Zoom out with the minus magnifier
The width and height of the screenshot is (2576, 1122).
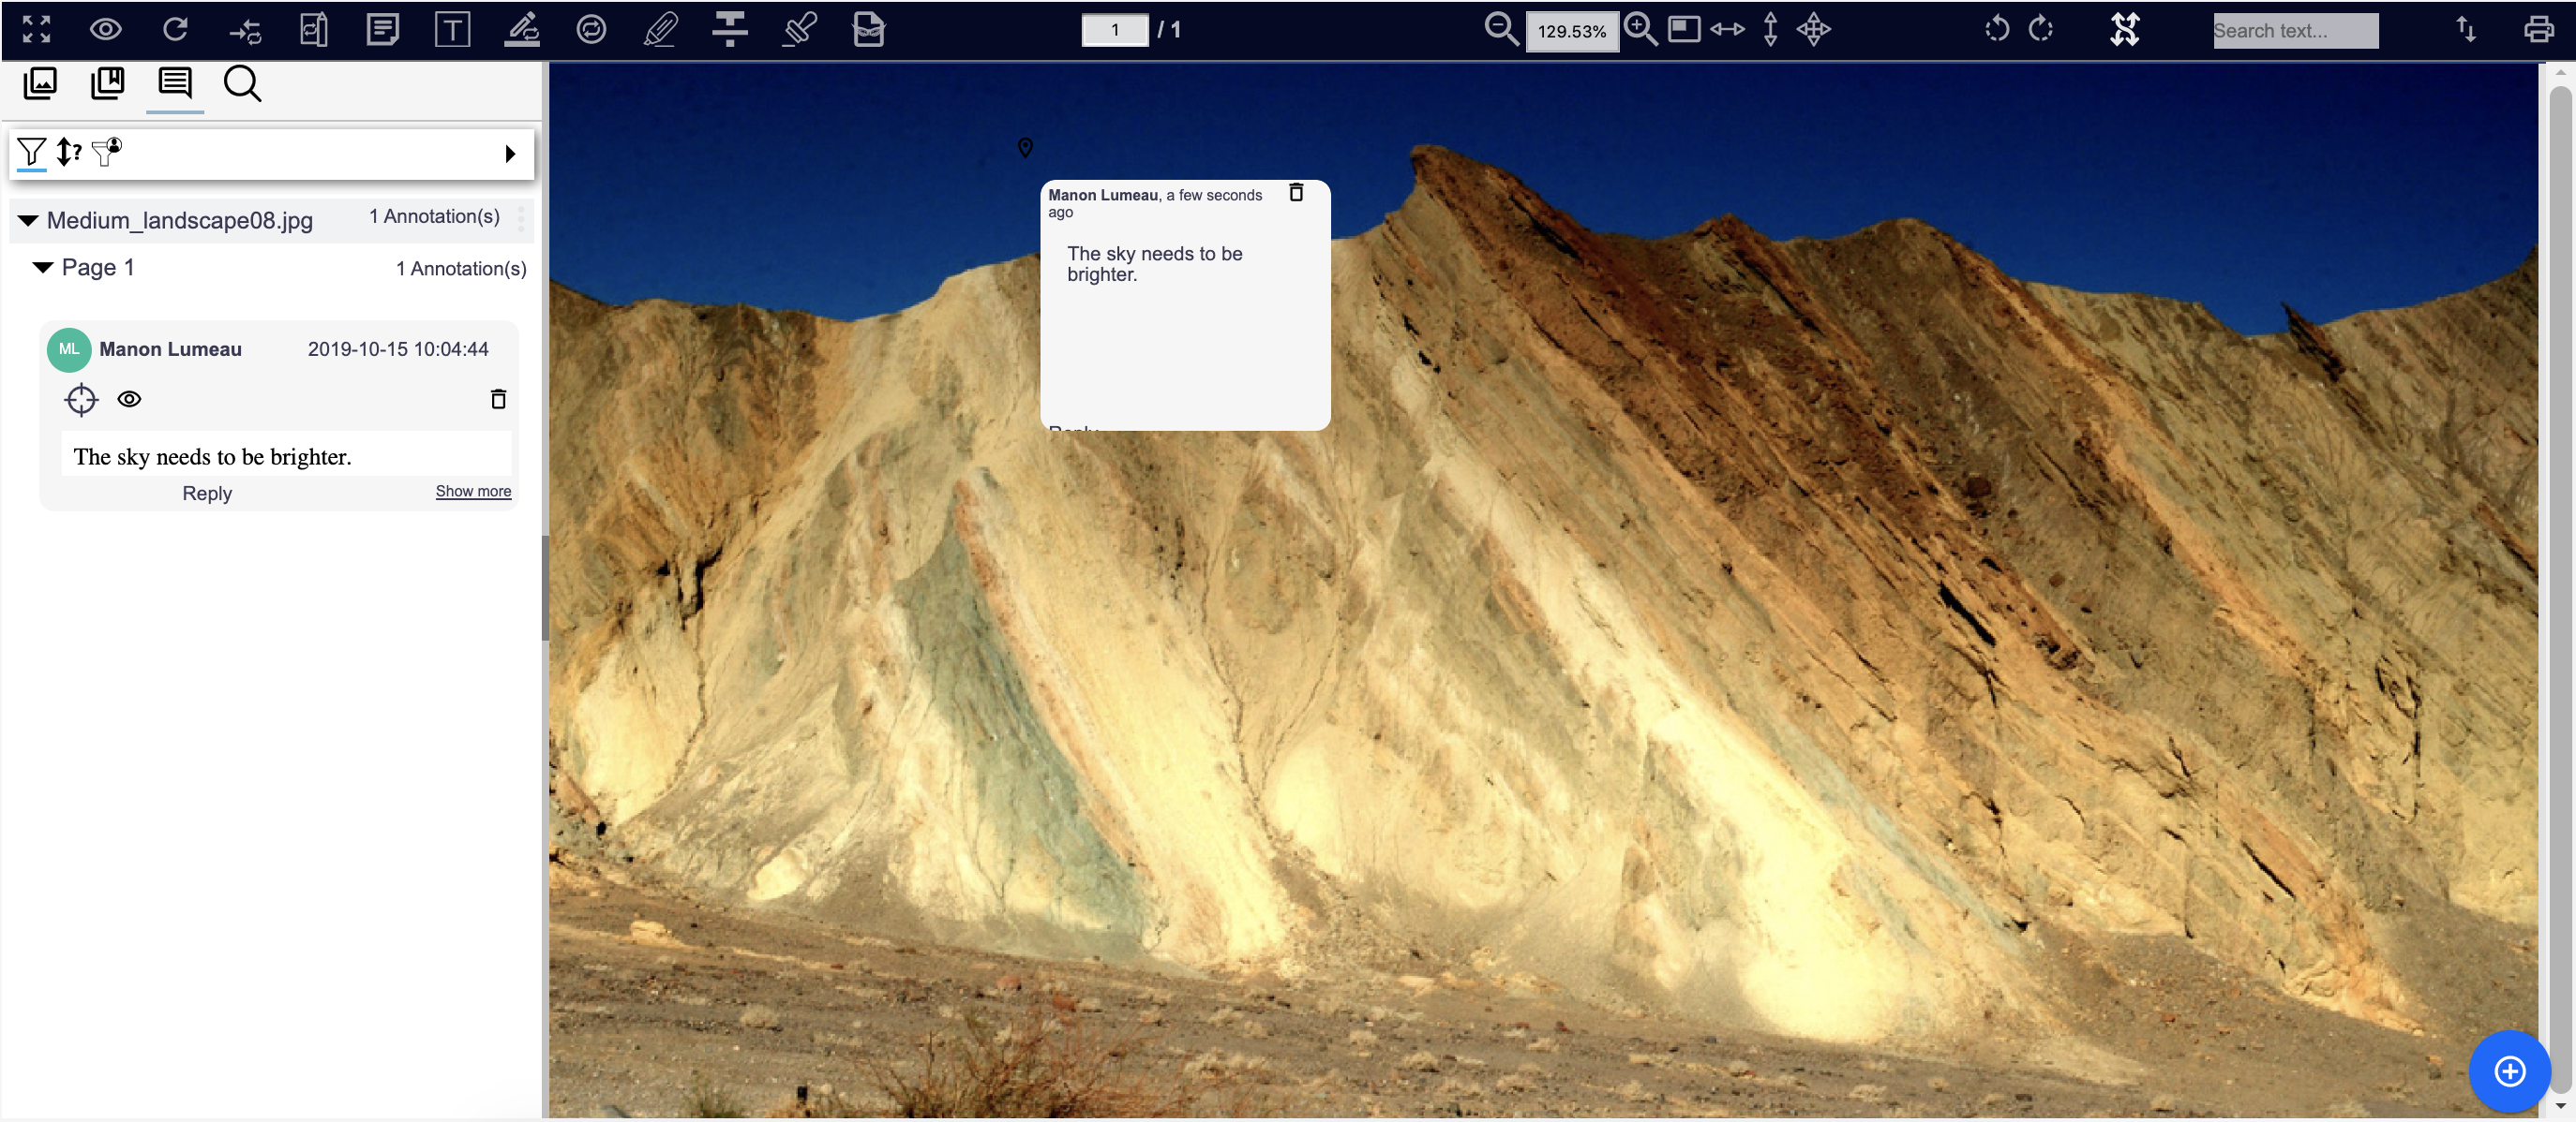(x=1500, y=30)
